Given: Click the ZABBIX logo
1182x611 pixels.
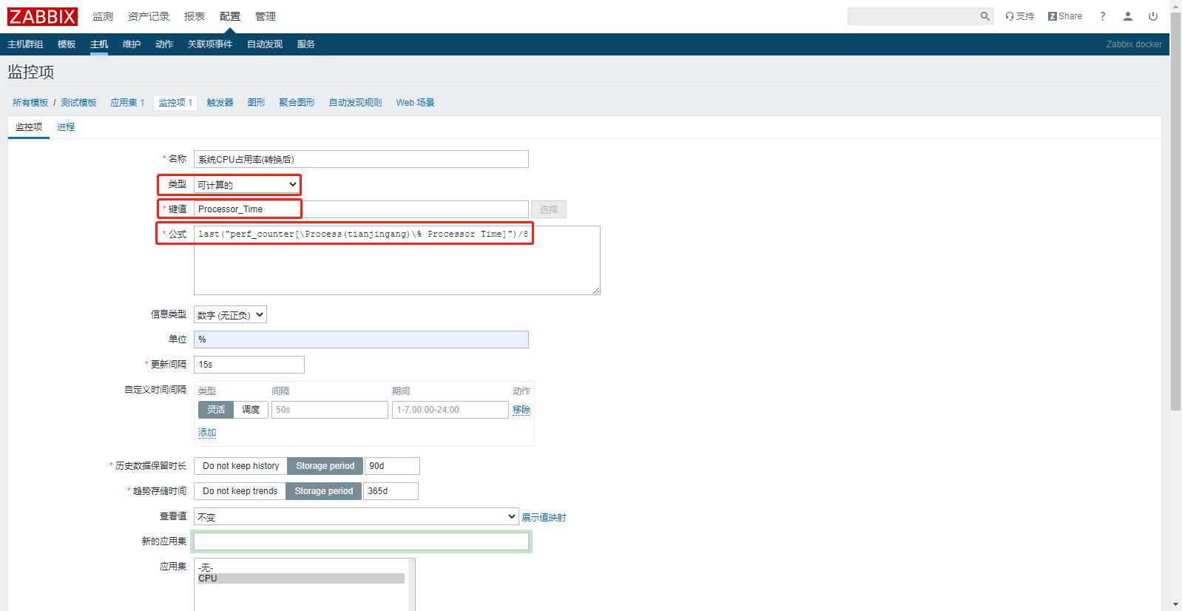Looking at the screenshot, I should pyautogui.click(x=42, y=16).
